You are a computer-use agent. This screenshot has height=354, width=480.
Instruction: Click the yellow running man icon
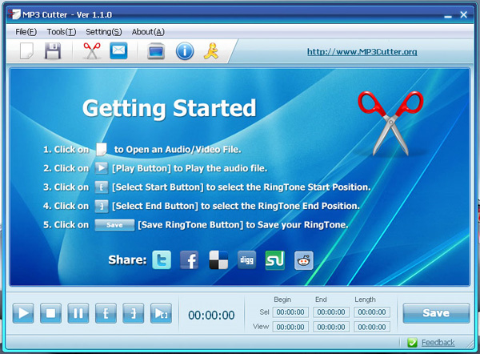pos(211,51)
